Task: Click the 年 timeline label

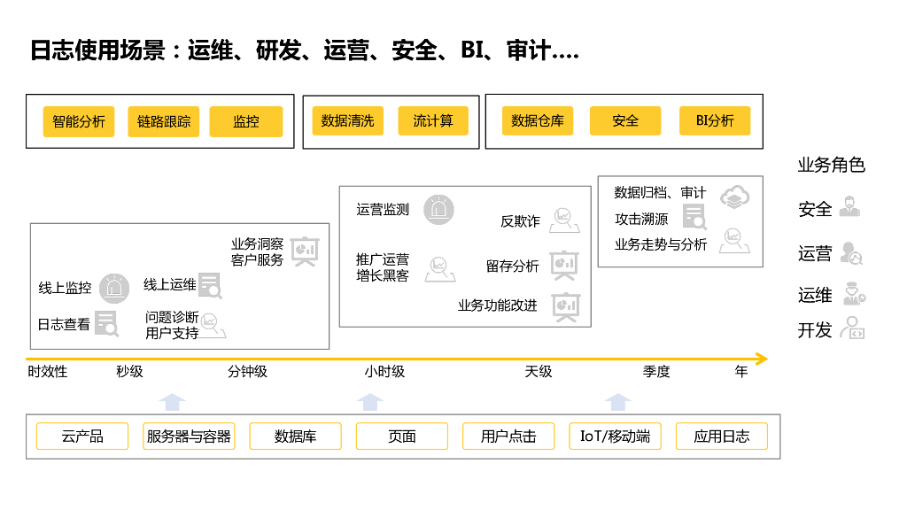Action: point(741,371)
